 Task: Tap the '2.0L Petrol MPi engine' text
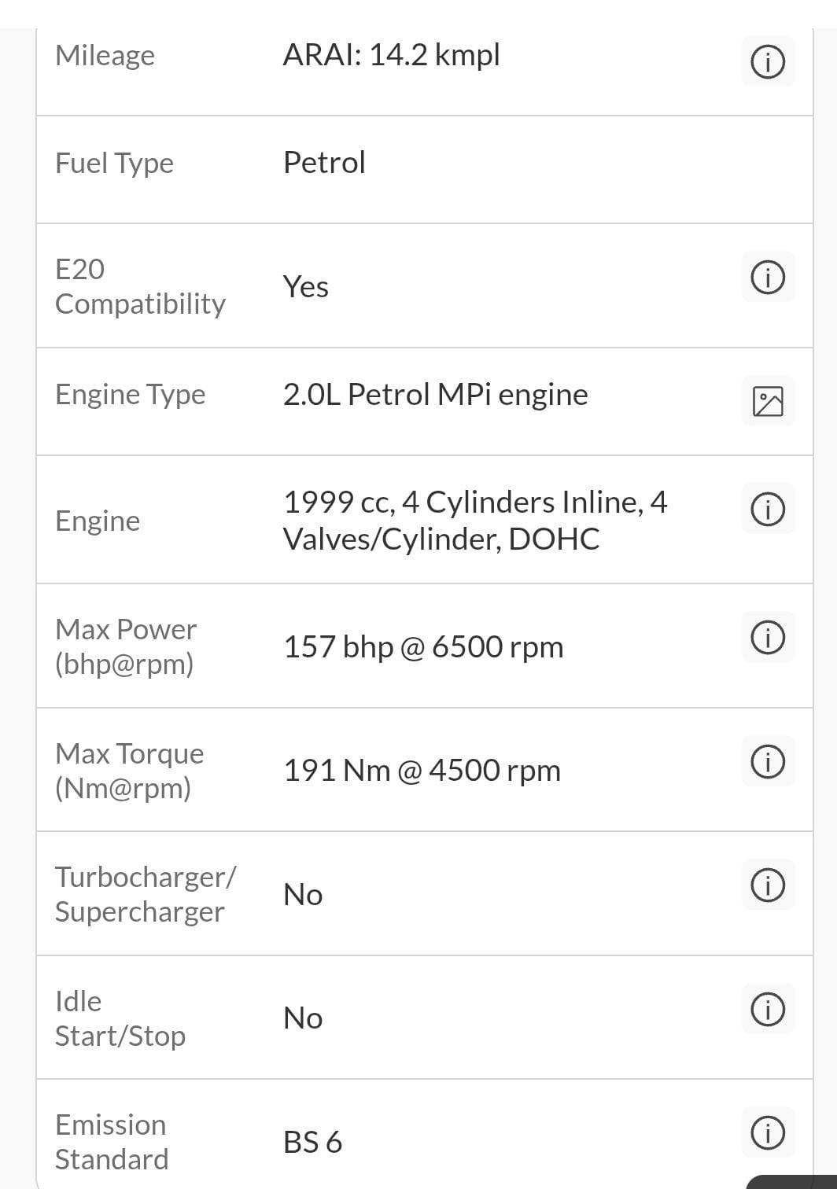pyautogui.click(x=435, y=395)
